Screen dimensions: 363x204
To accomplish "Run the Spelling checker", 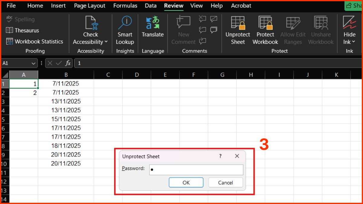I will click(x=19, y=19).
